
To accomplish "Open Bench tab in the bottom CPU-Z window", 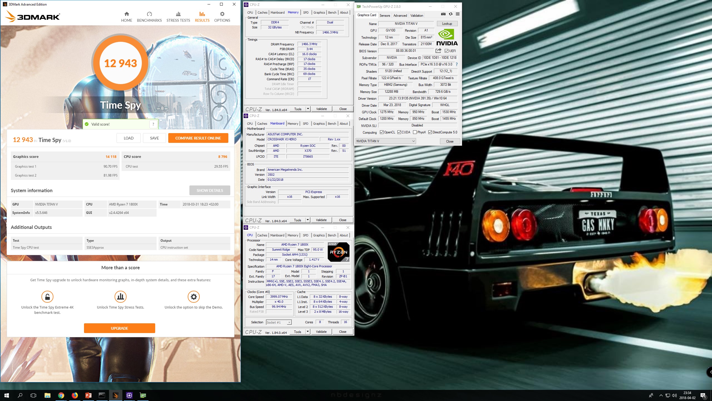I will [x=332, y=235].
